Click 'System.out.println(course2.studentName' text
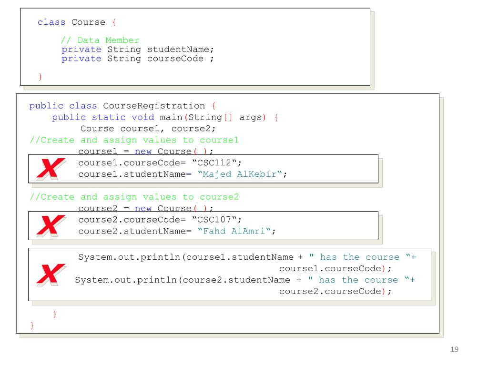This screenshot has height=366, width=488. pyautogui.click(x=183, y=280)
